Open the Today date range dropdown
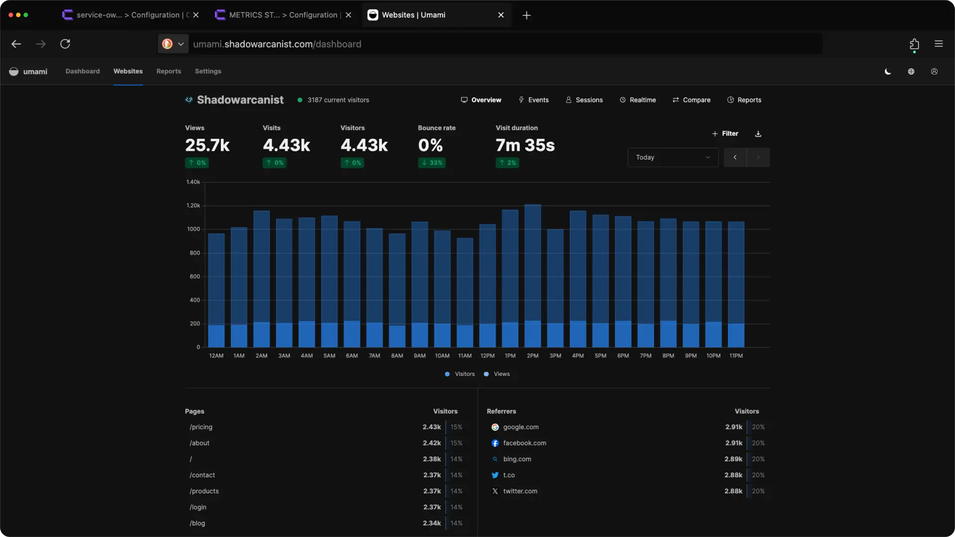955x537 pixels. pyautogui.click(x=672, y=157)
